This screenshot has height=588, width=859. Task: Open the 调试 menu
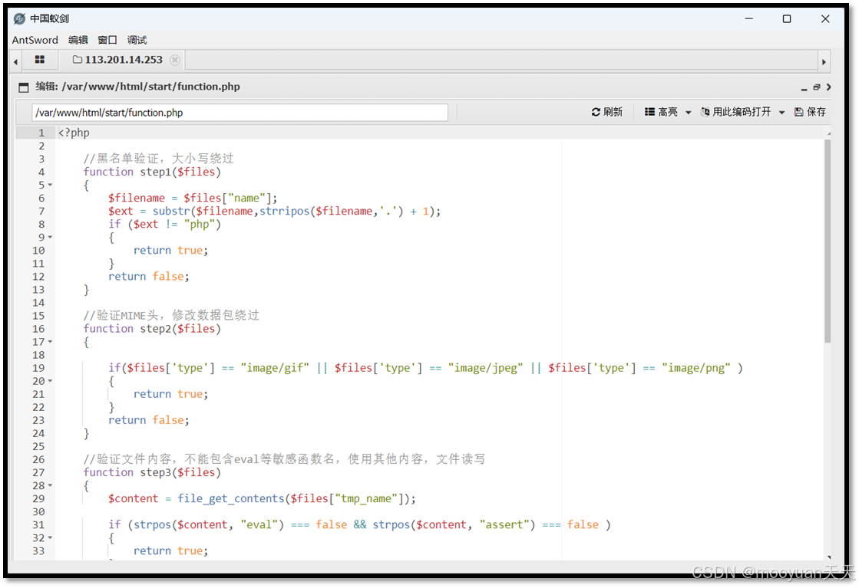[137, 40]
